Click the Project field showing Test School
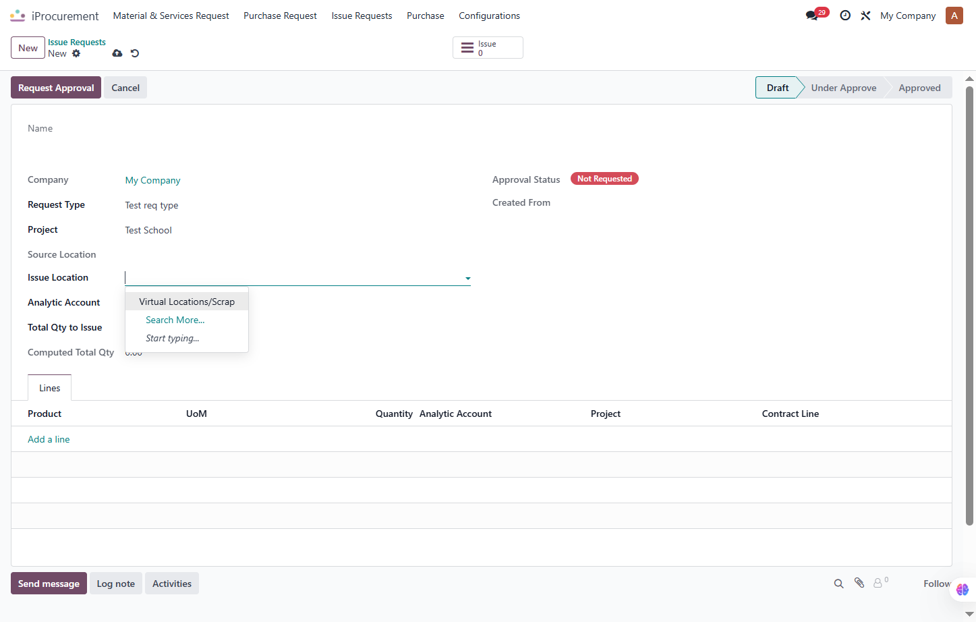This screenshot has height=622, width=976. (148, 230)
